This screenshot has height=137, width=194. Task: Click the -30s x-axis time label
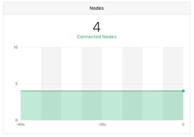[x=102, y=124]
